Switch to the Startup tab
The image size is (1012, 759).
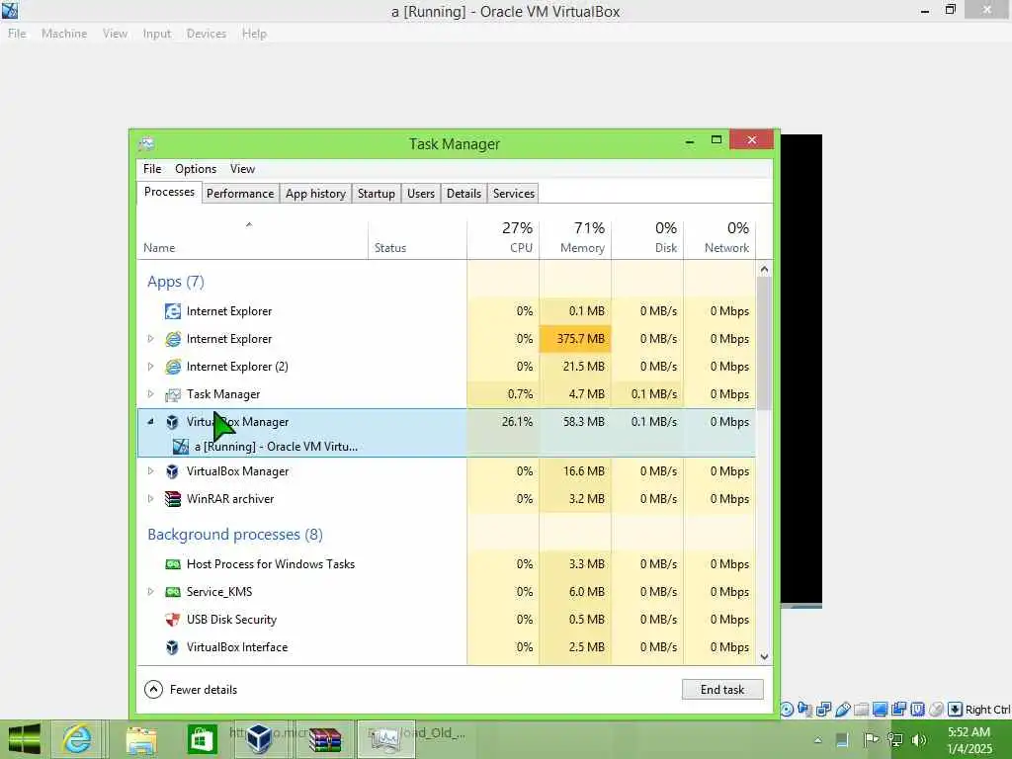[377, 194]
